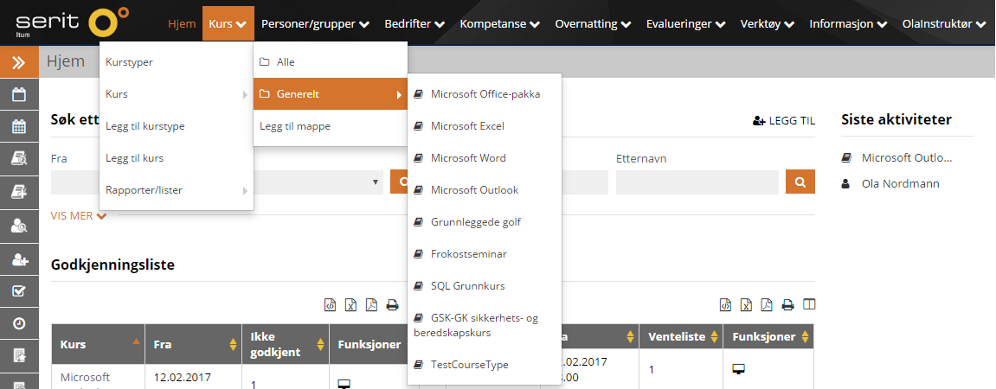Click the clock icon in left sidebar
Screen dimensions: 996x389
coord(19,322)
